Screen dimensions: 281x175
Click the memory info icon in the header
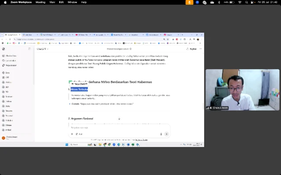[131, 49]
